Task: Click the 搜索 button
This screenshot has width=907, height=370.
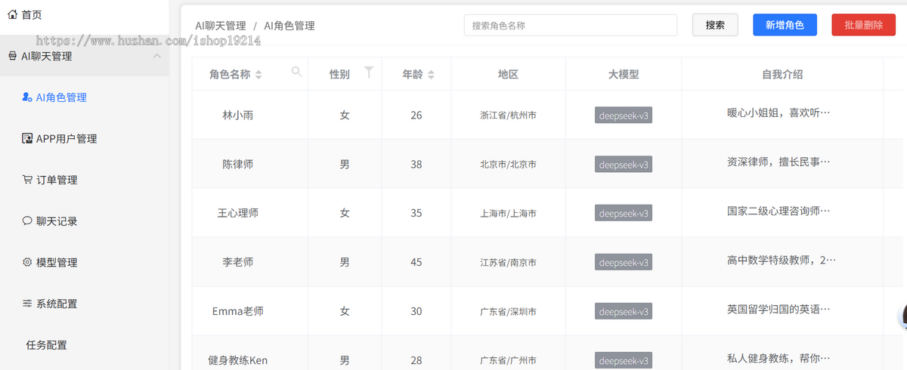Action: [715, 25]
